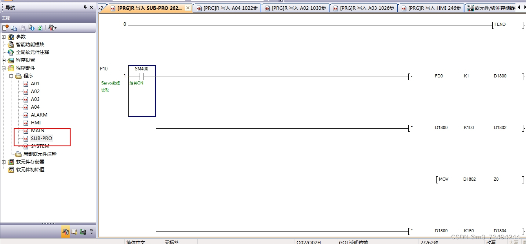Close the 导航 navigation panel
Image resolution: width=526 pixels, height=244 pixels.
(x=92, y=7)
